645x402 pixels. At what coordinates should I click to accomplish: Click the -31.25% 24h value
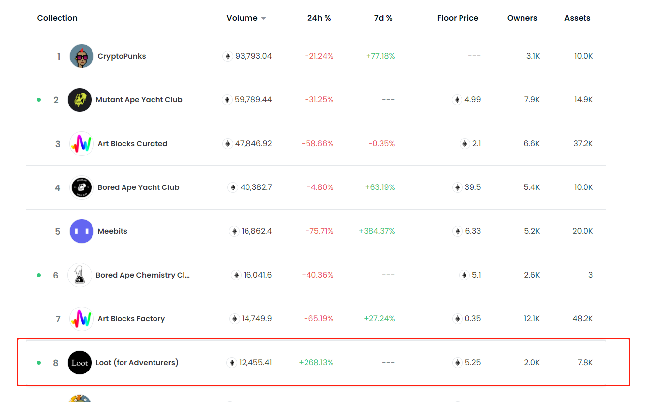(319, 100)
